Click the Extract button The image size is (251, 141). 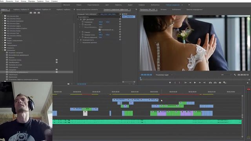(x=215, y=83)
